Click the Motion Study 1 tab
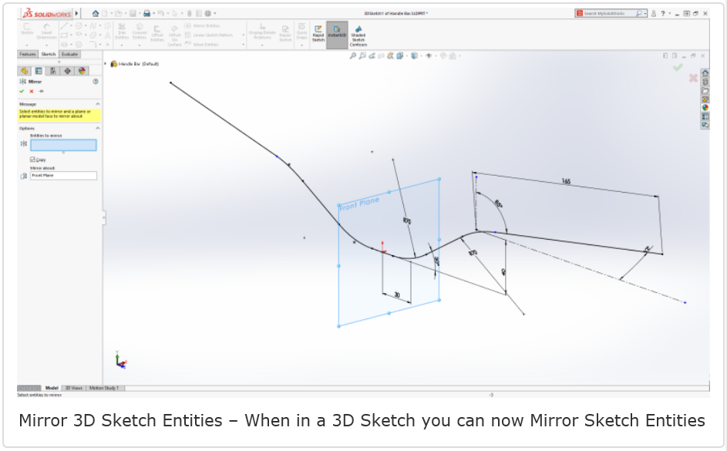 104,388
